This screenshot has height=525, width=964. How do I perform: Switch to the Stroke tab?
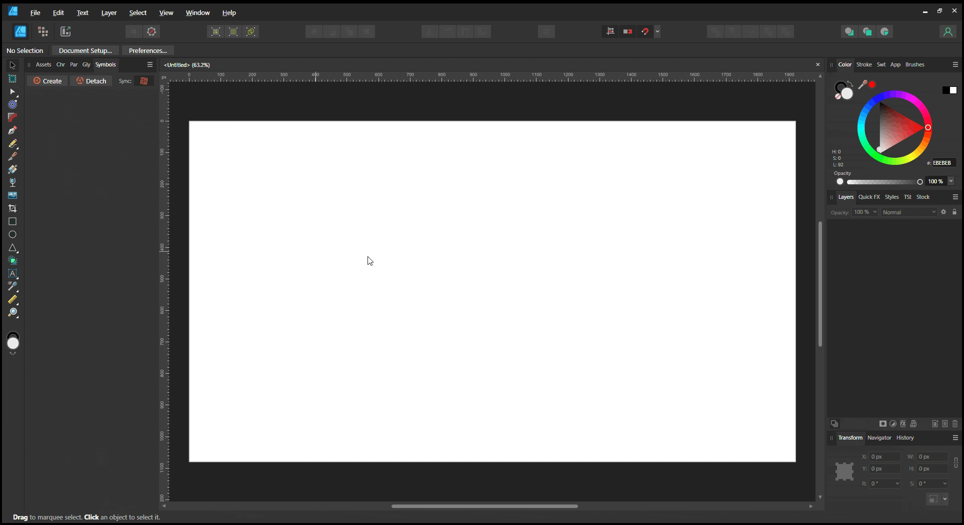click(x=864, y=64)
